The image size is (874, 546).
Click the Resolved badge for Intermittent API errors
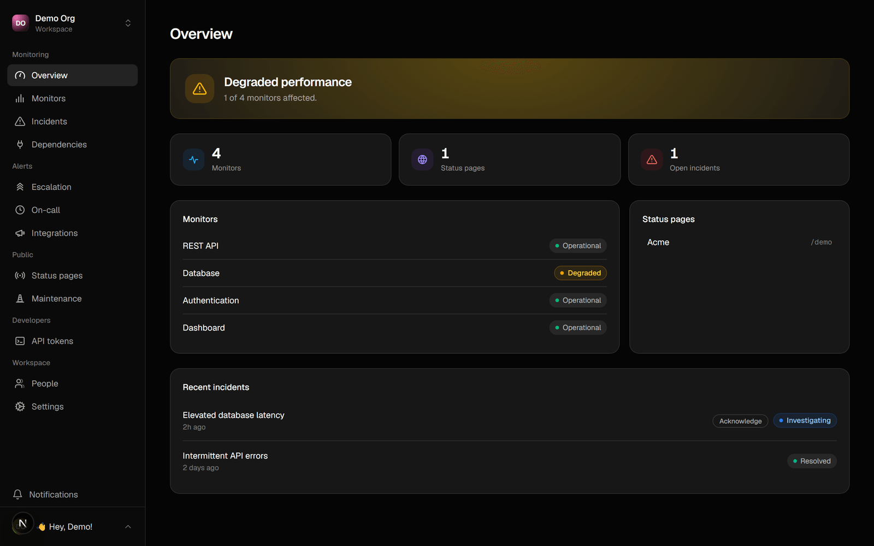pyautogui.click(x=812, y=461)
